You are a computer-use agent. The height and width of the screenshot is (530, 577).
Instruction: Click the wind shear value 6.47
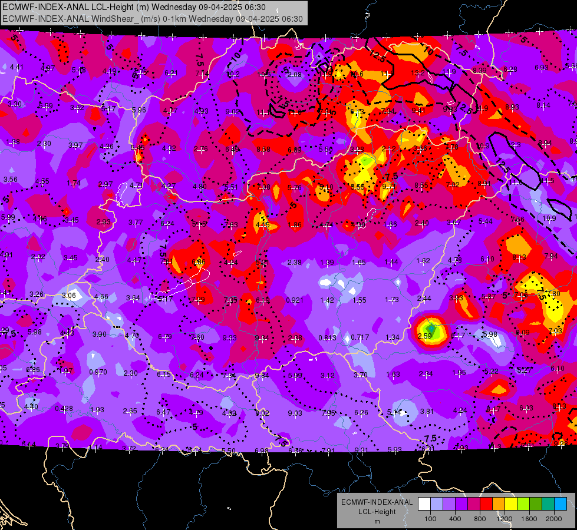pyautogui.click(x=163, y=412)
